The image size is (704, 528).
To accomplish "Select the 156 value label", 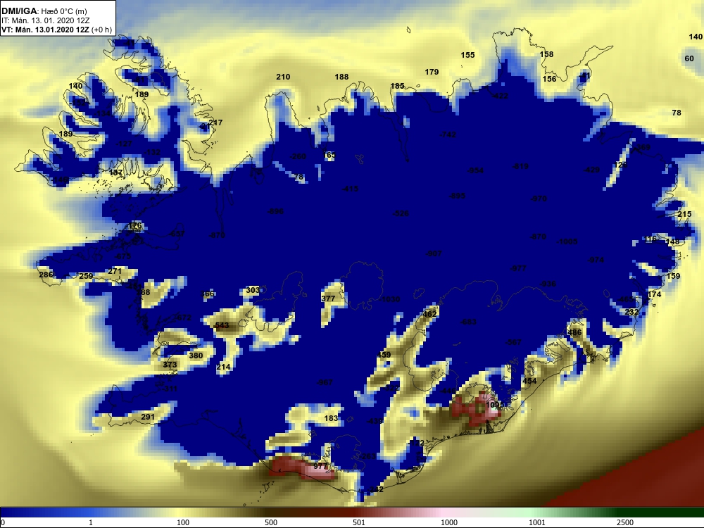I will [x=549, y=79].
